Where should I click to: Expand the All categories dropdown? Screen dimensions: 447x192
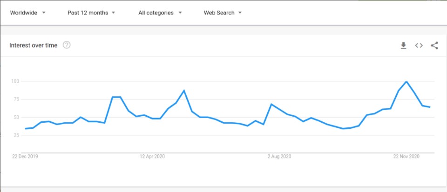pos(160,13)
